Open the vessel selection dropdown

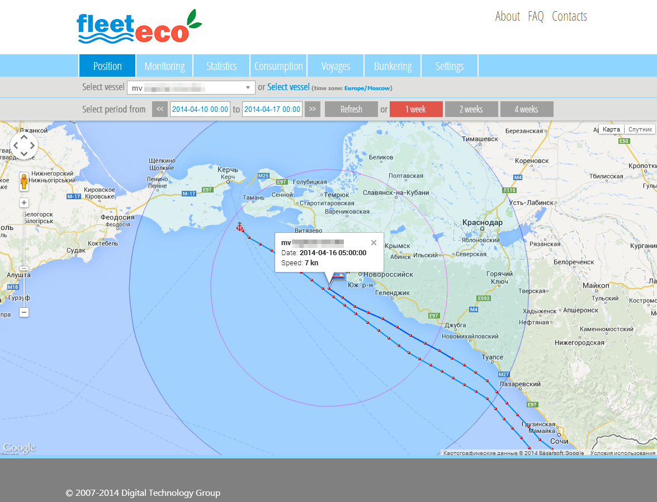point(191,88)
